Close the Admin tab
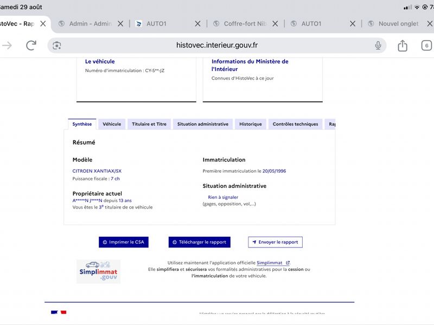Viewport: 434px width, 325px height. pyautogui.click(x=120, y=24)
